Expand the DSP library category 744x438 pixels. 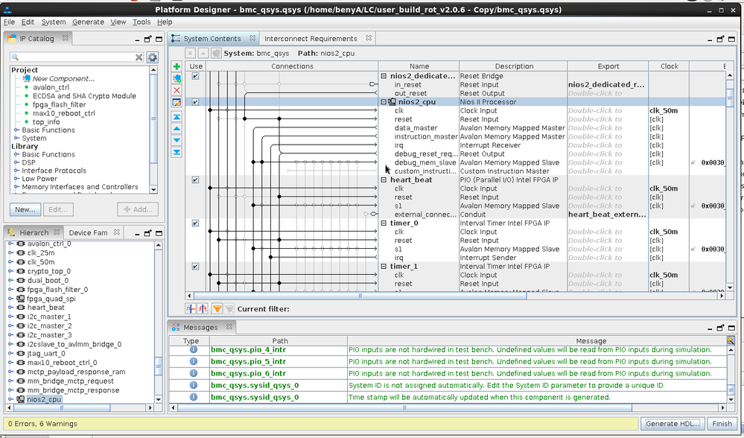16,162
